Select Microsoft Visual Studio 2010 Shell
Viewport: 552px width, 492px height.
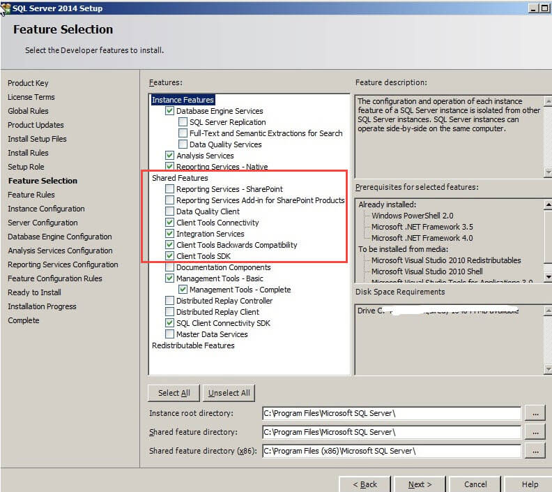point(427,271)
